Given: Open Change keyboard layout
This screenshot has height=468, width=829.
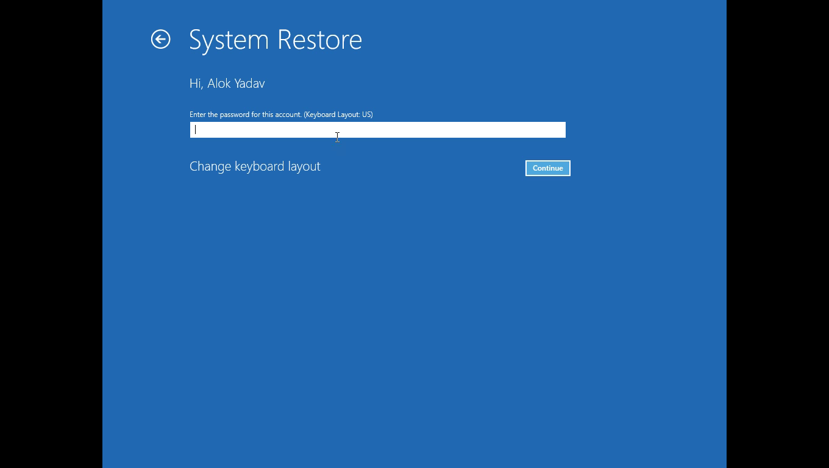Looking at the screenshot, I should 255,166.
